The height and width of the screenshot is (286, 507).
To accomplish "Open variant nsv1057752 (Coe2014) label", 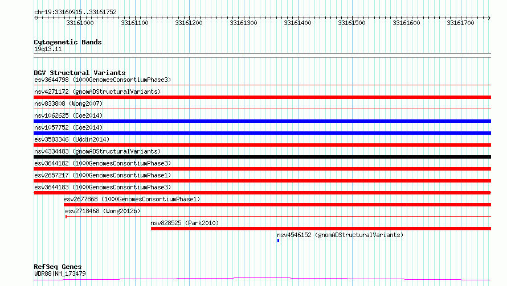I will (68, 127).
